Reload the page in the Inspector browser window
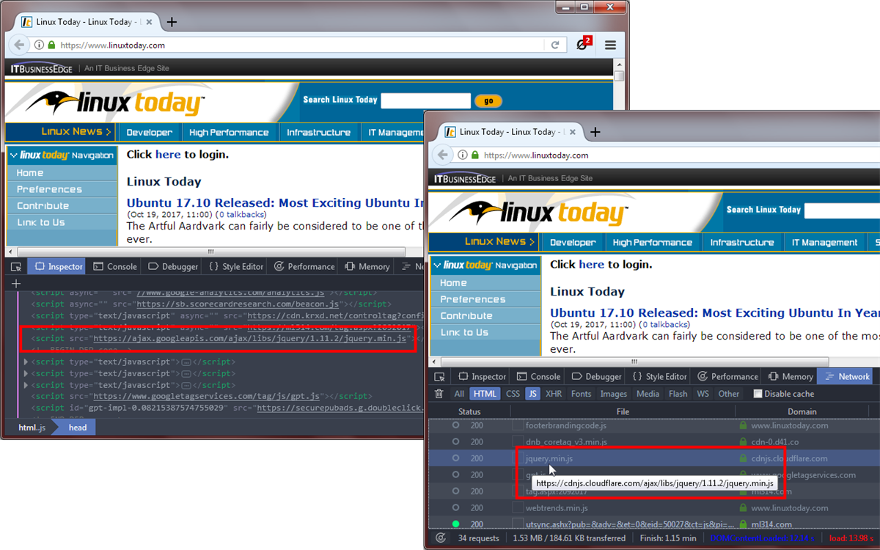This screenshot has width=880, height=550. [x=556, y=45]
